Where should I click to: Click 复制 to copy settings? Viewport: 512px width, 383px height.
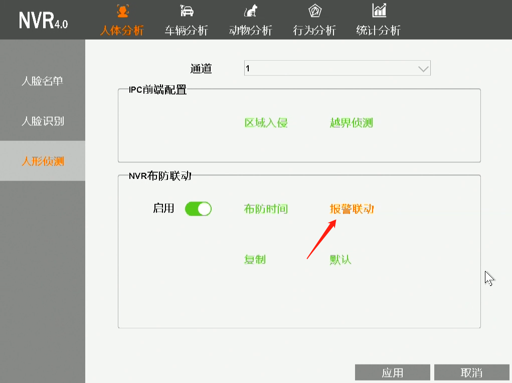(255, 260)
